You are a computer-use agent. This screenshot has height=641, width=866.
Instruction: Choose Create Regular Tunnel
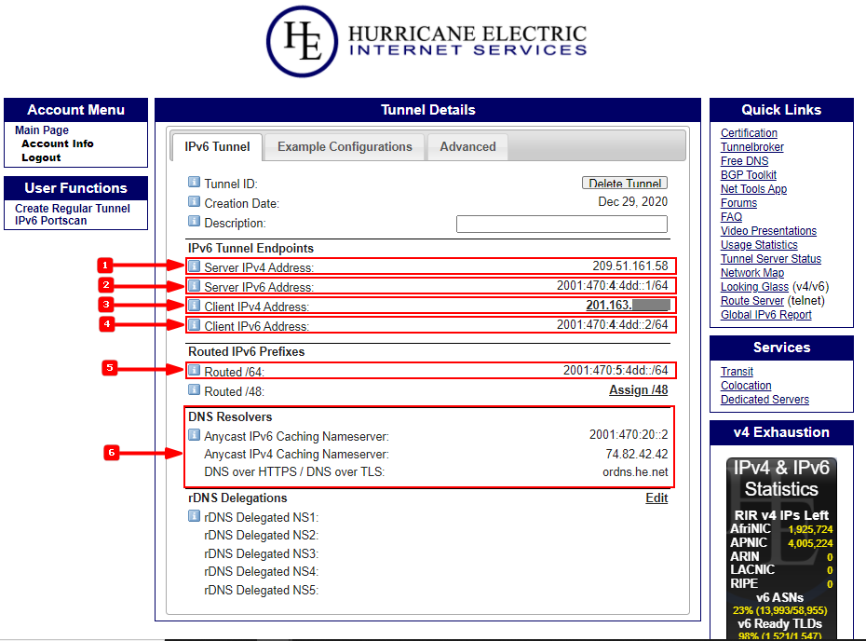(x=73, y=209)
